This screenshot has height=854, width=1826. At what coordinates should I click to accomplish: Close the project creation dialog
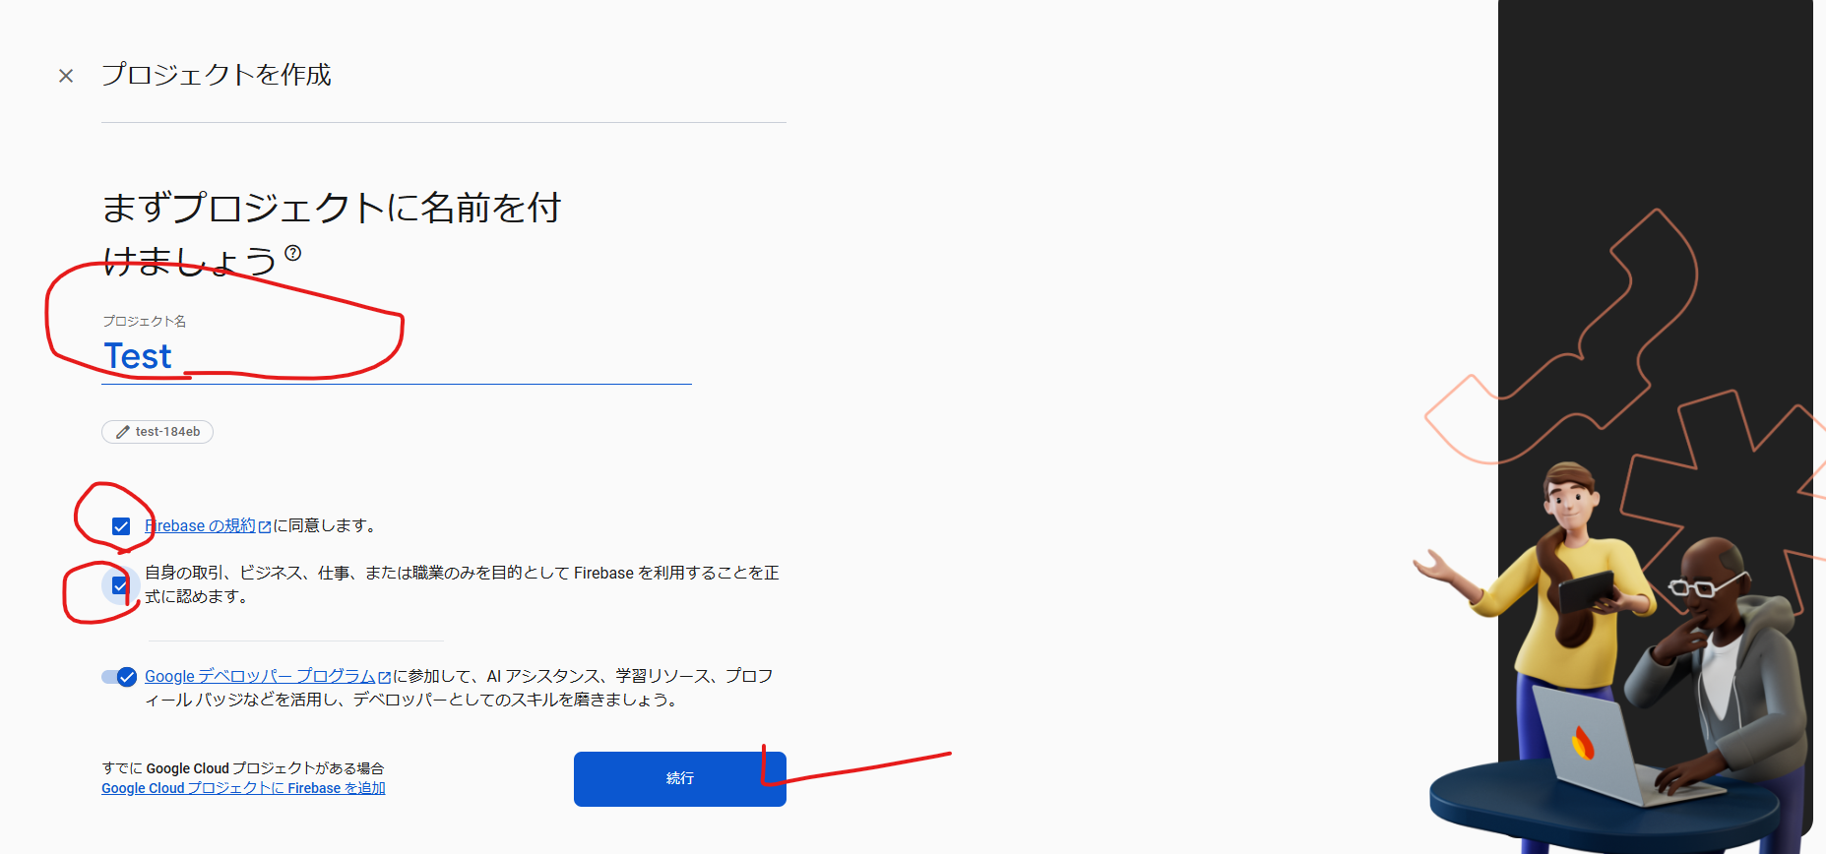click(66, 76)
